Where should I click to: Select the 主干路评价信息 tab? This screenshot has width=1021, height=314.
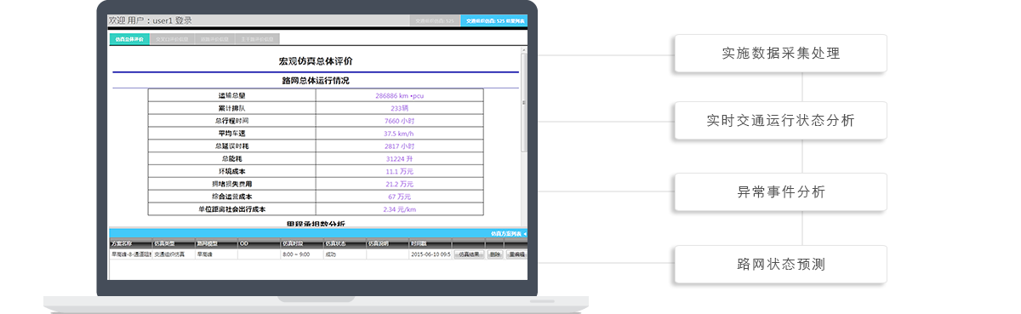pos(257,38)
